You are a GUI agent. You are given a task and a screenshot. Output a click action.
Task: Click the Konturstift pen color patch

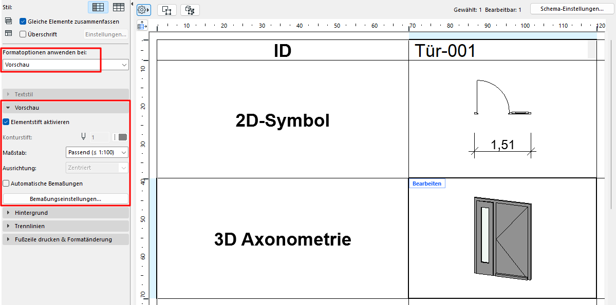(x=122, y=136)
